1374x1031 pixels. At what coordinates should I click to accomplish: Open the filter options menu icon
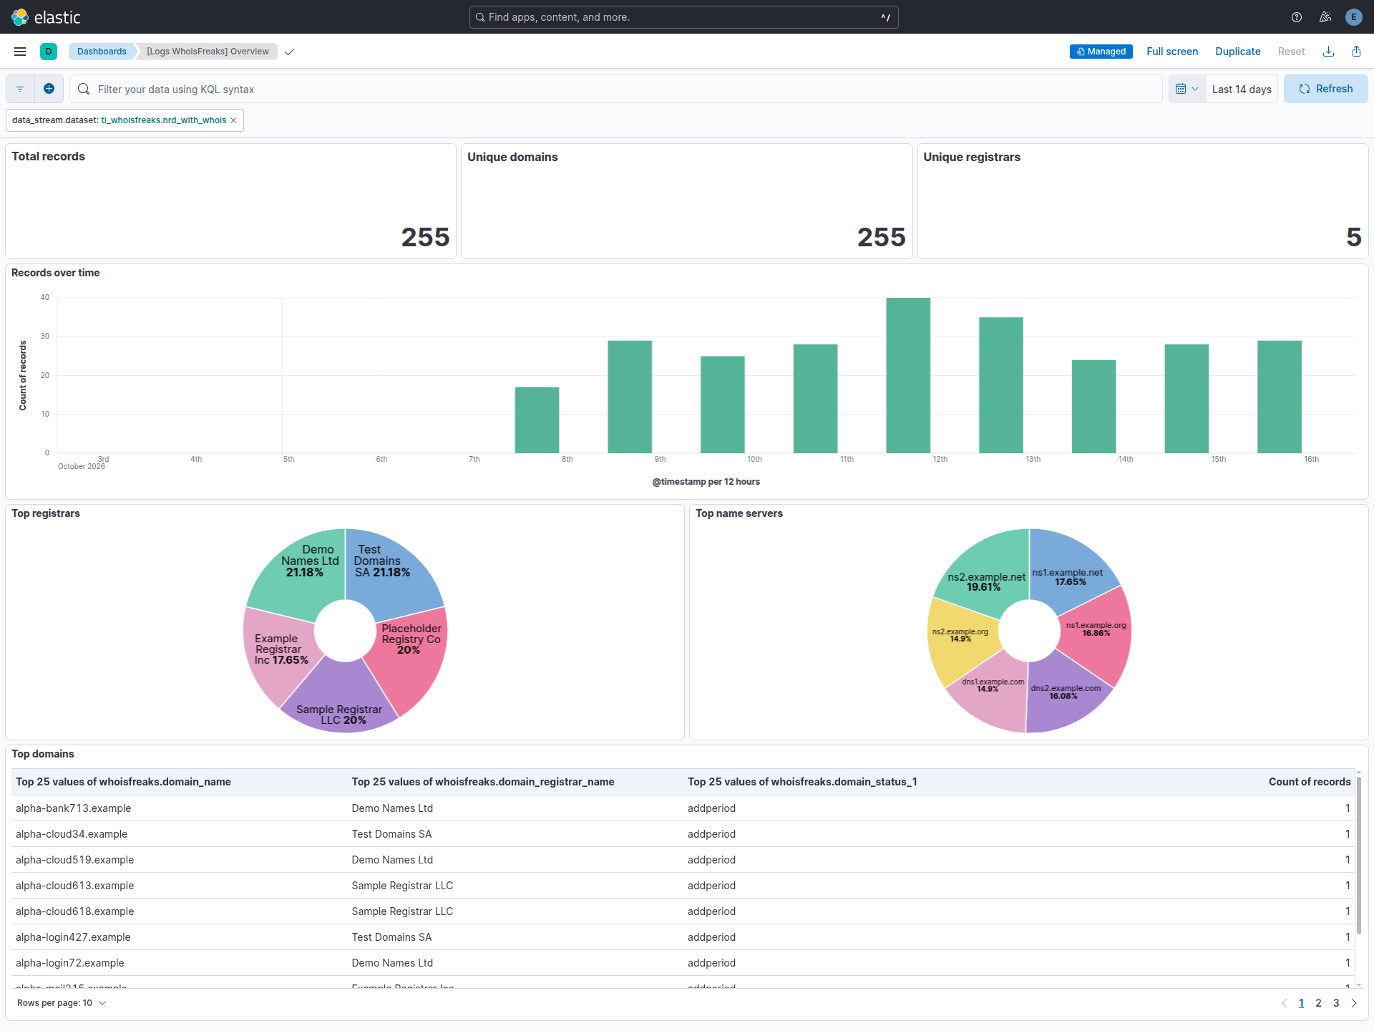pyautogui.click(x=20, y=89)
